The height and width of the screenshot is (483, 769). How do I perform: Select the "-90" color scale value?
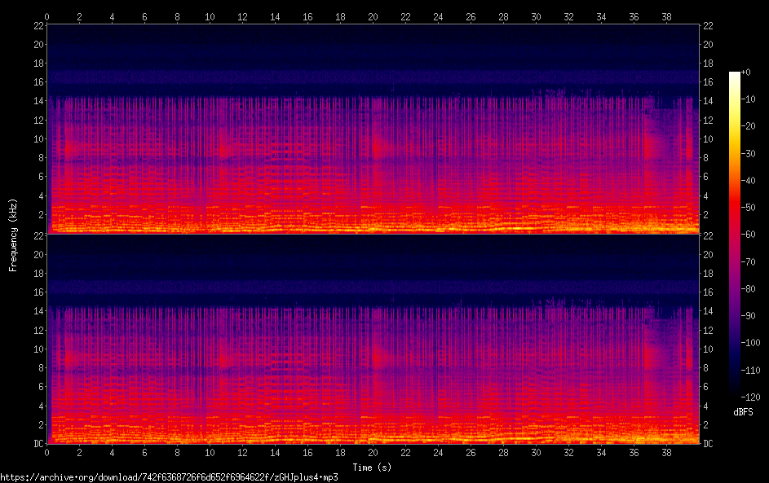[749, 315]
